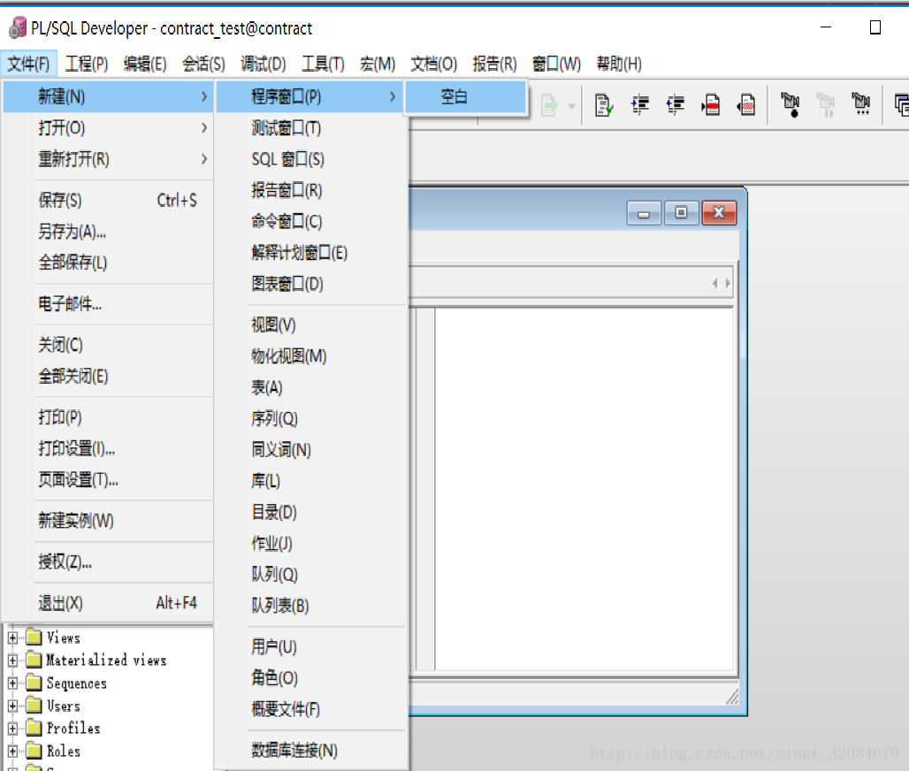Click the PL/SQL Beautifier toolbar icon

[603, 105]
